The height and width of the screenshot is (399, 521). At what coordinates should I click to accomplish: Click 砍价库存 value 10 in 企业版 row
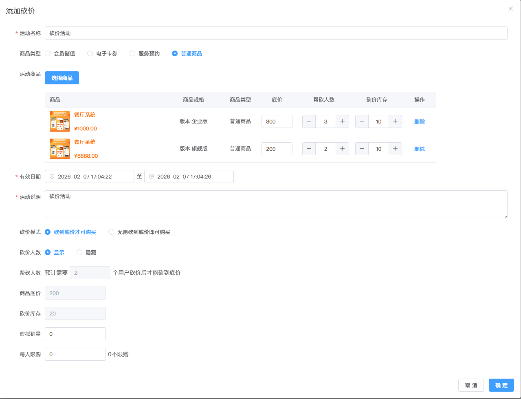(378, 121)
